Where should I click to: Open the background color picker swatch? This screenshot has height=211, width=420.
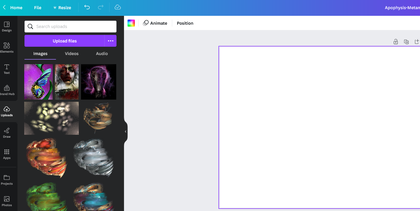pyautogui.click(x=131, y=23)
